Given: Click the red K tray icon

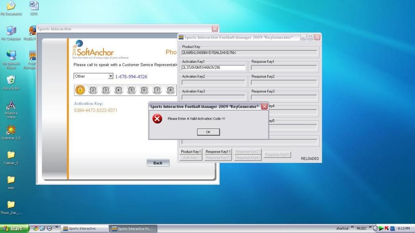Looking at the screenshot, I should pyautogui.click(x=387, y=228).
